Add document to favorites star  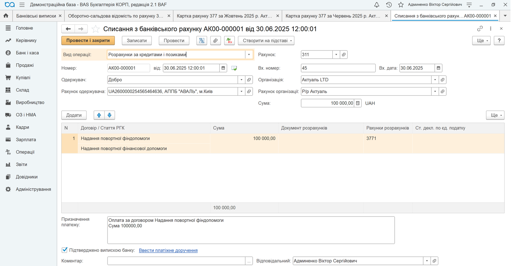pyautogui.click(x=95, y=29)
